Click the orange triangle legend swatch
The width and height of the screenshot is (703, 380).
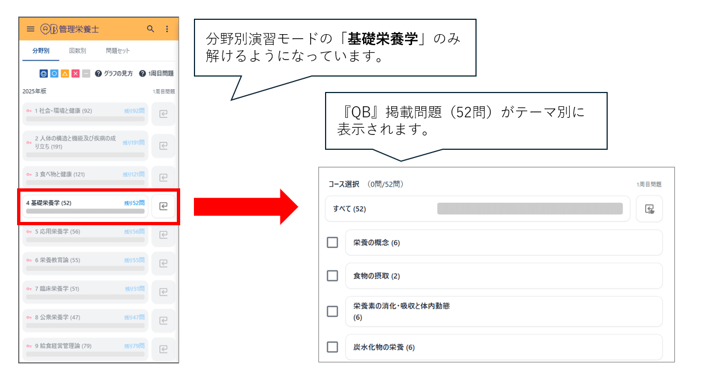tap(65, 73)
